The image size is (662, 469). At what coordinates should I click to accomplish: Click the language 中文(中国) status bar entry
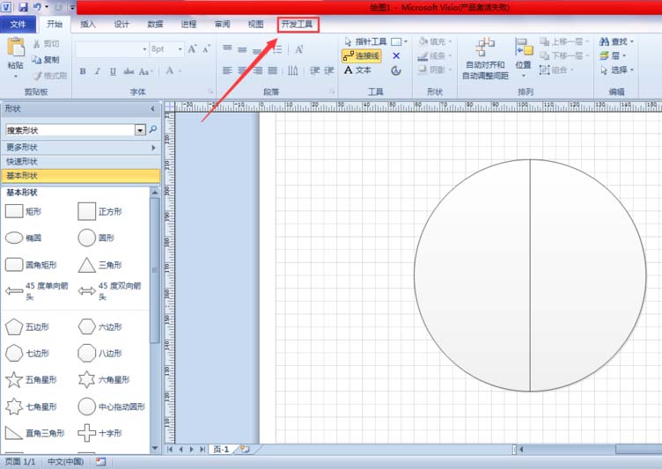[x=65, y=462]
